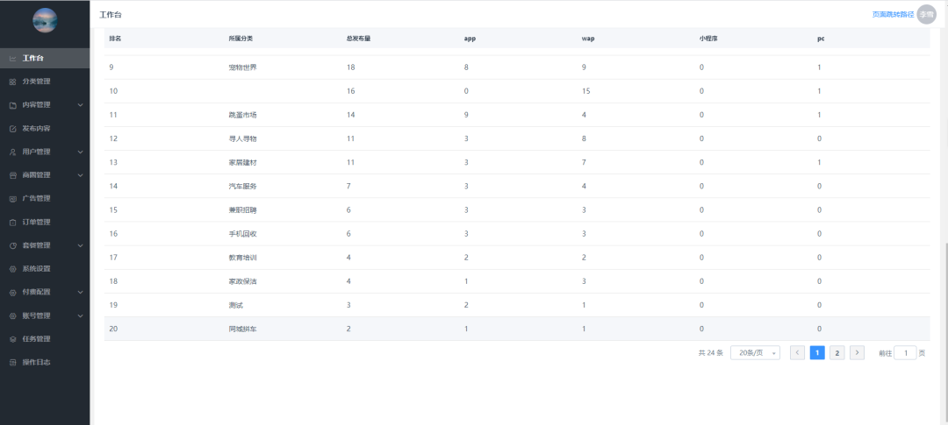The height and width of the screenshot is (425, 948).
Task: Click the 页面跳转路径 link
Action: click(893, 15)
